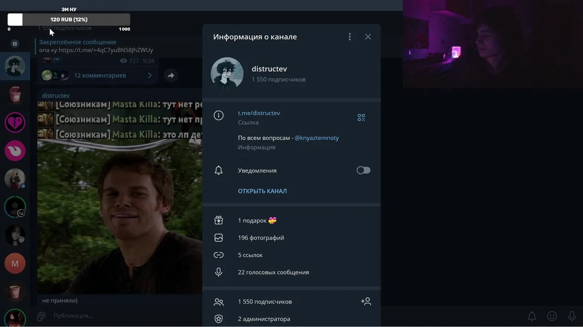Click the folder icon at sidebar top
Screen dimensions: 583x327
[15, 44]
